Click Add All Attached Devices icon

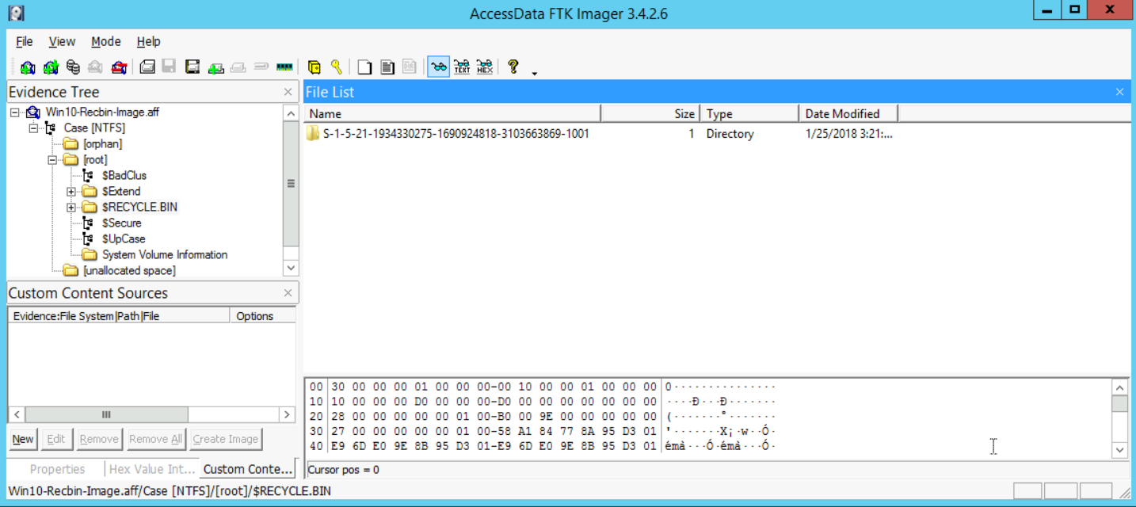[51, 67]
